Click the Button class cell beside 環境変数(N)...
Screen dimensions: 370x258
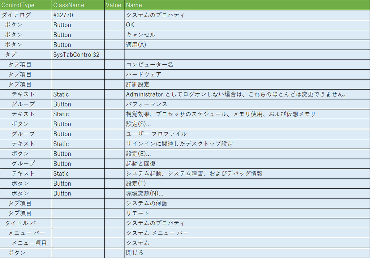[x=78, y=194]
